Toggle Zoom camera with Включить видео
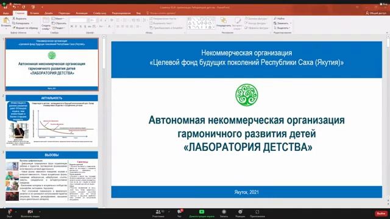The image size is (390, 219). (x=30, y=213)
